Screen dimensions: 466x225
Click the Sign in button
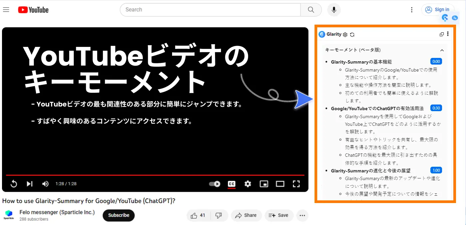click(438, 9)
